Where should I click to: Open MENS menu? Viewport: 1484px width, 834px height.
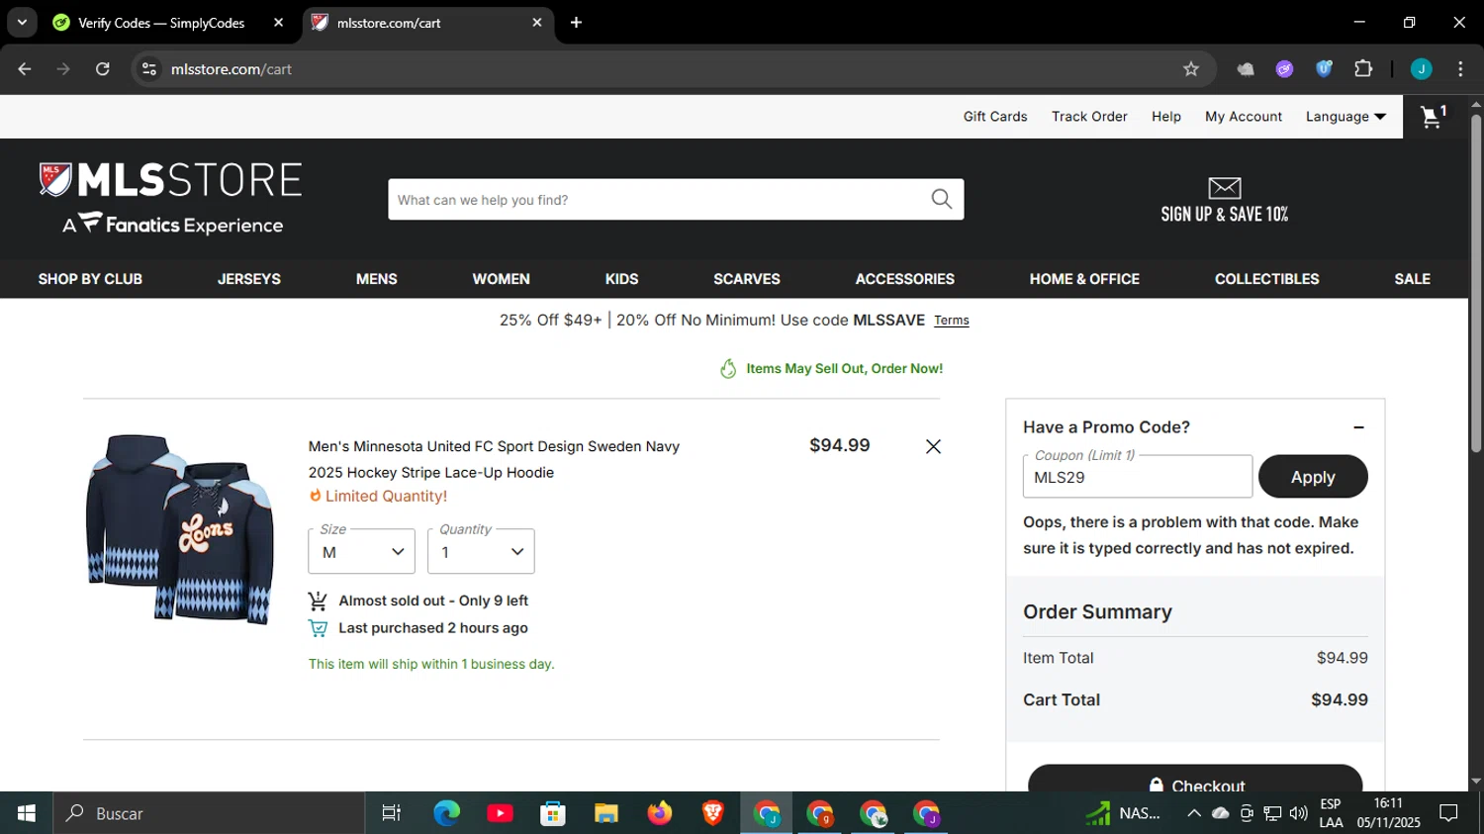pyautogui.click(x=377, y=279)
